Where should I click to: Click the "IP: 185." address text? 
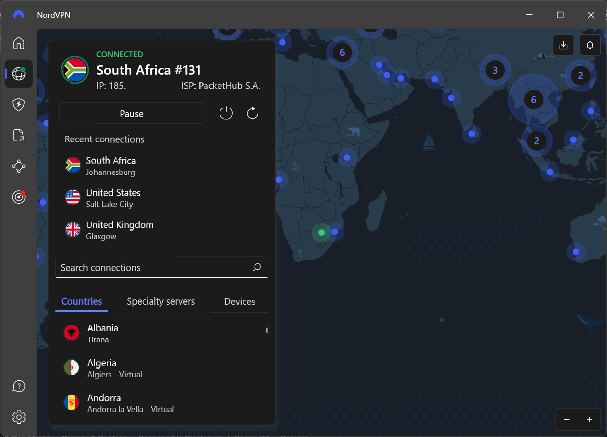[111, 86]
